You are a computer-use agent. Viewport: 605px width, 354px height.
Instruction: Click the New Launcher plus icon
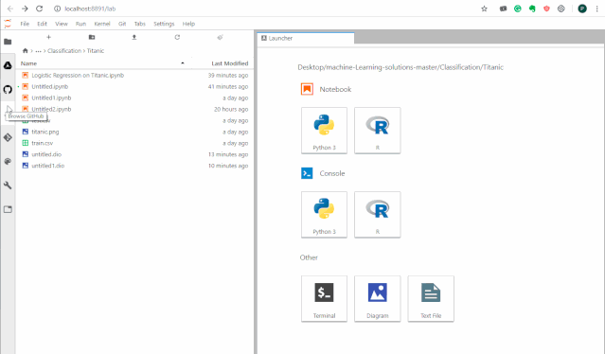[x=48, y=37]
